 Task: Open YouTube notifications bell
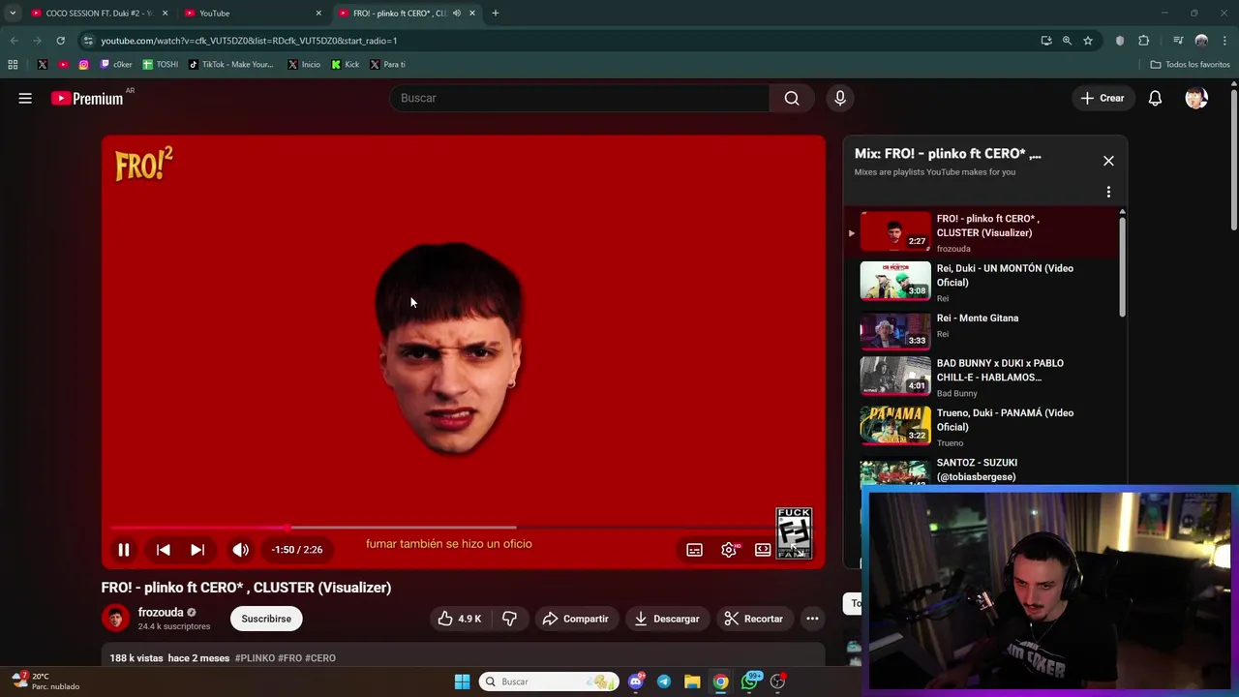1155,98
